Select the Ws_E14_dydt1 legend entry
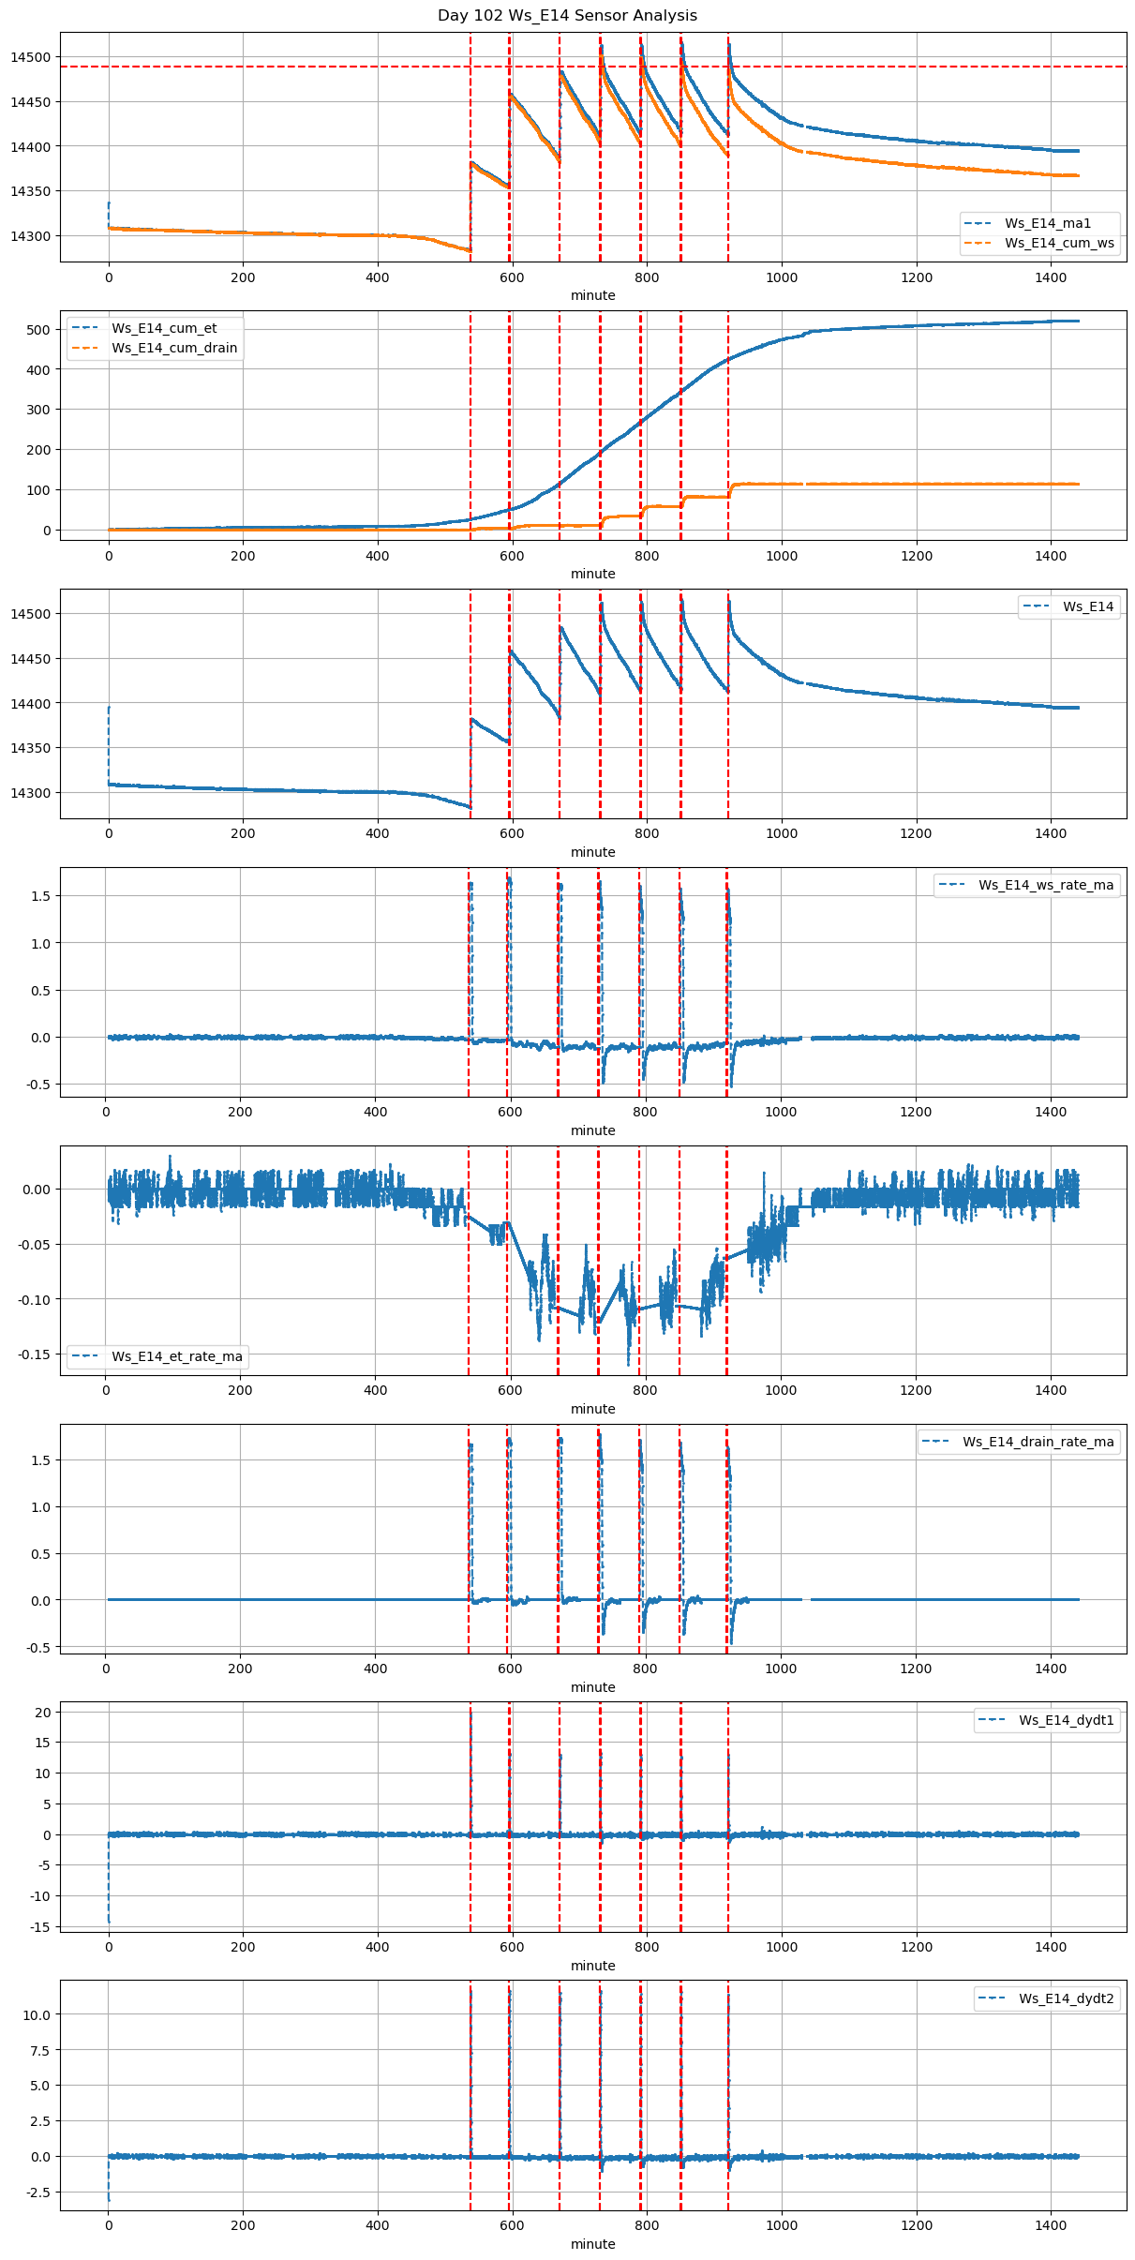Screen dimensions: 1135x2260 1066,1720
